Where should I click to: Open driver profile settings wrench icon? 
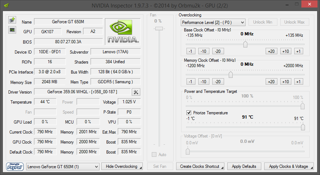pos(136,92)
